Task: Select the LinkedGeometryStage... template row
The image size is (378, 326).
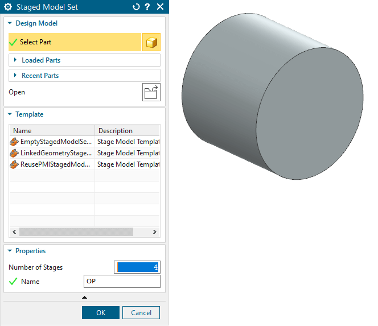Action: pos(84,153)
